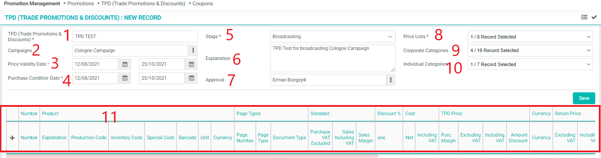Click the Document Type column header
The image size is (601, 158).
(x=290, y=137)
